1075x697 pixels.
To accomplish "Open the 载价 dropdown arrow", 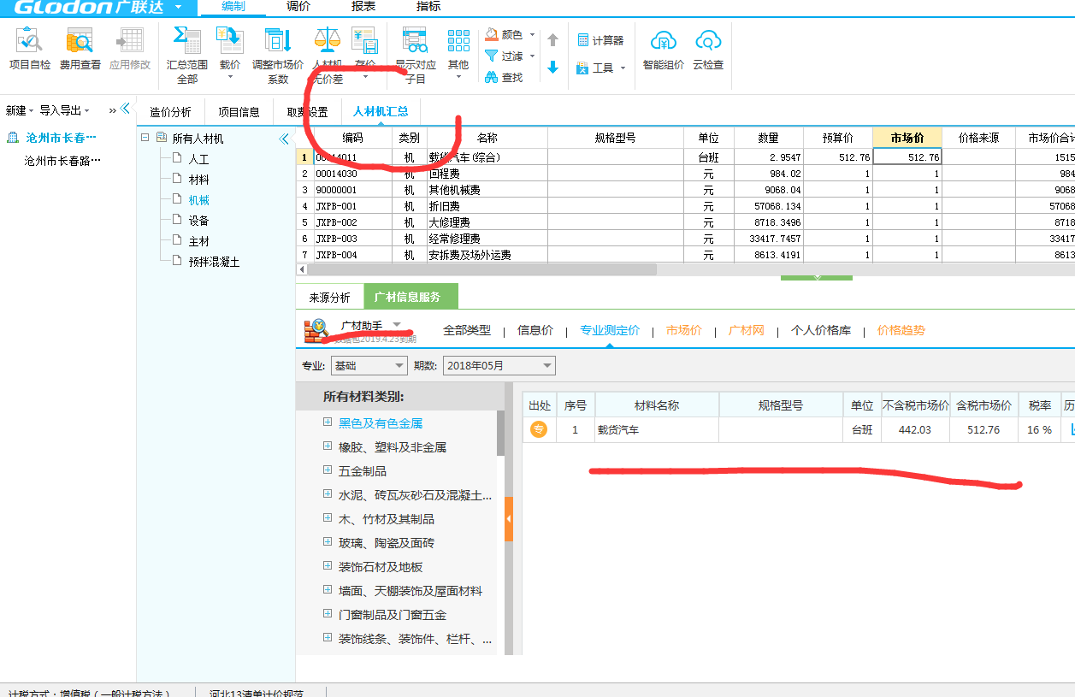I will click(x=230, y=78).
